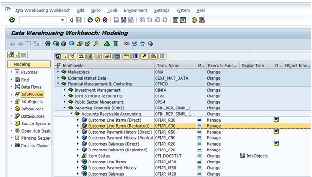Open the Goto menu
Screen dimensions: 312x177
[96, 10]
